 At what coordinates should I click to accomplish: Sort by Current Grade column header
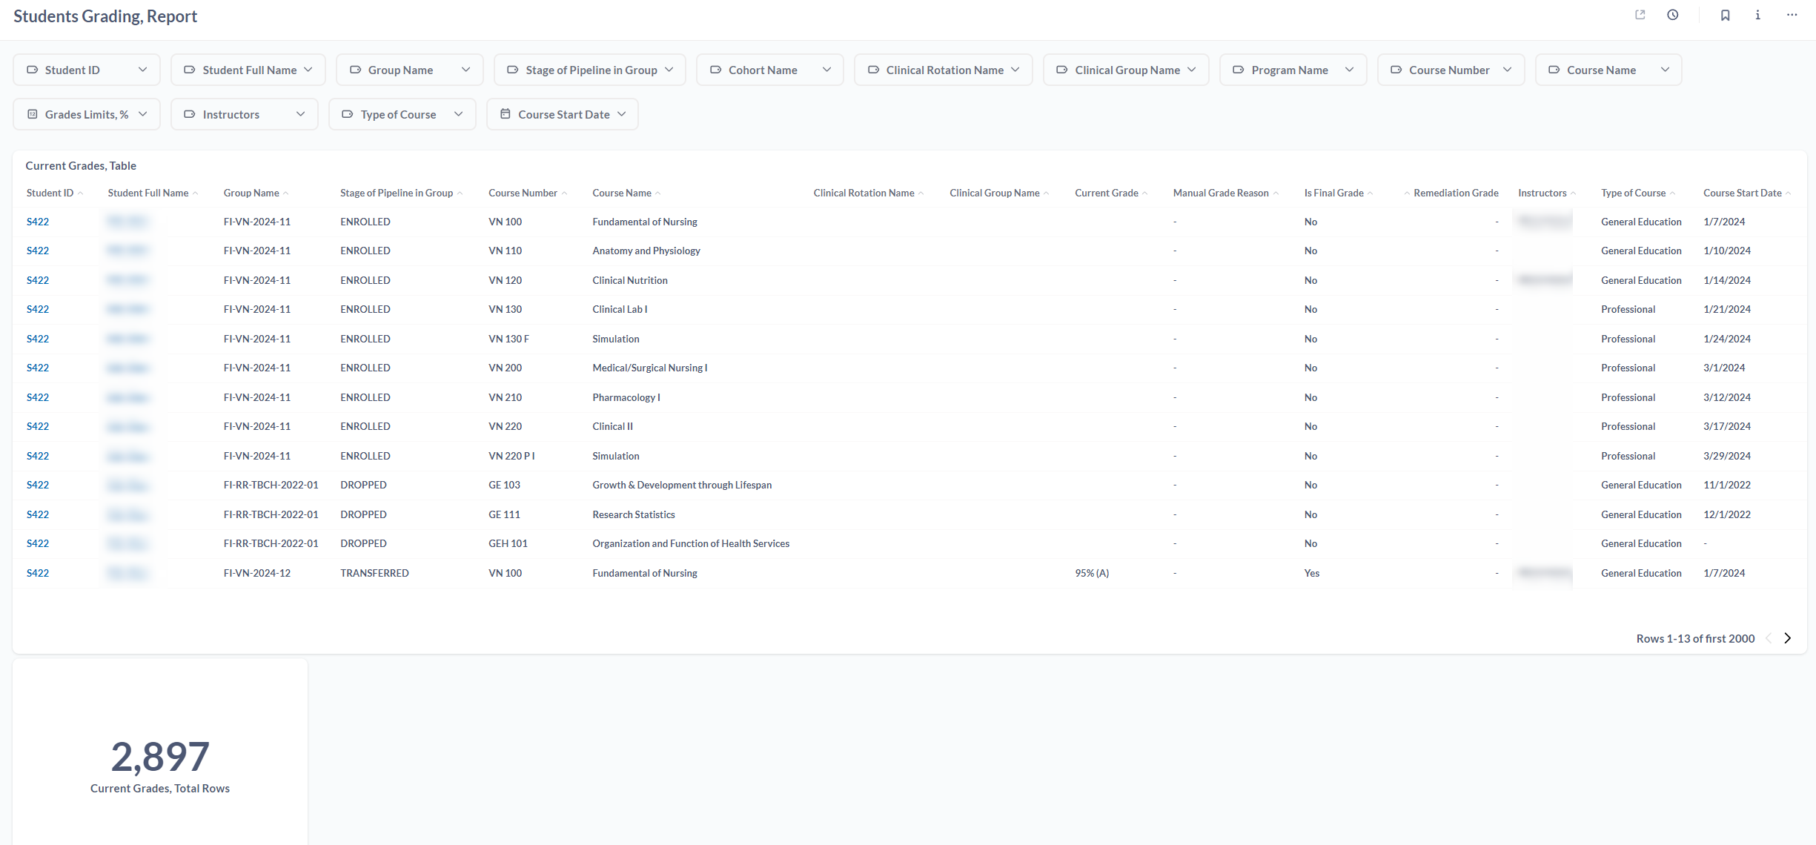click(x=1106, y=193)
